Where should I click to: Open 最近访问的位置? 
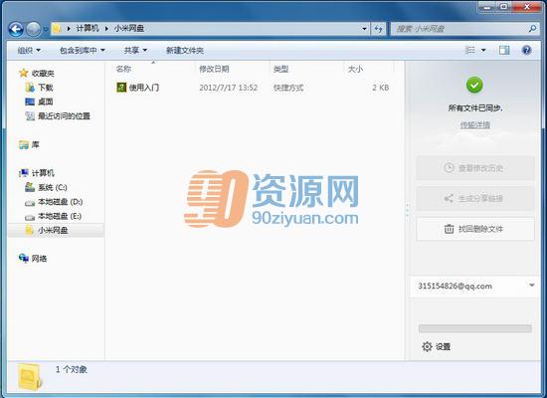(x=64, y=115)
